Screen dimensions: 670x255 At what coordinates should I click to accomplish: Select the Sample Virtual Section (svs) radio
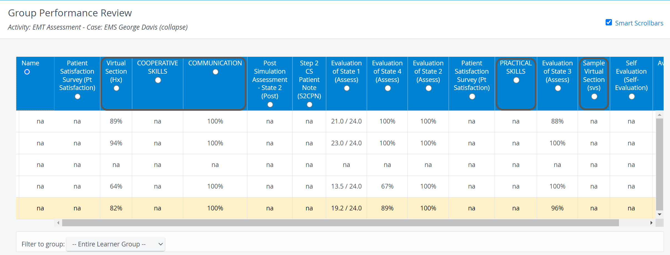tap(594, 97)
